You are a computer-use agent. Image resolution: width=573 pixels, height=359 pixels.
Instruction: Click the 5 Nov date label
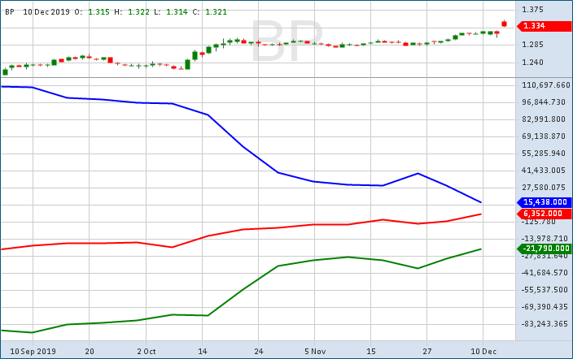coord(315,352)
